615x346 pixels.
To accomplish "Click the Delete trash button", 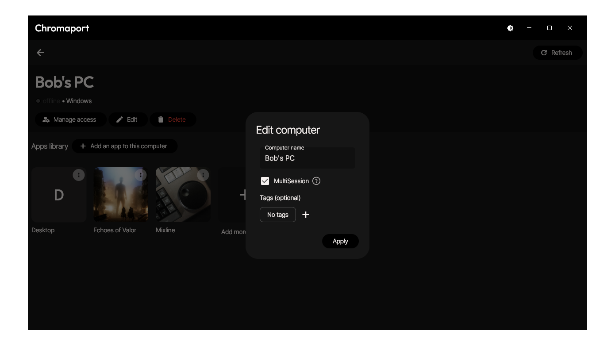I will [x=172, y=119].
